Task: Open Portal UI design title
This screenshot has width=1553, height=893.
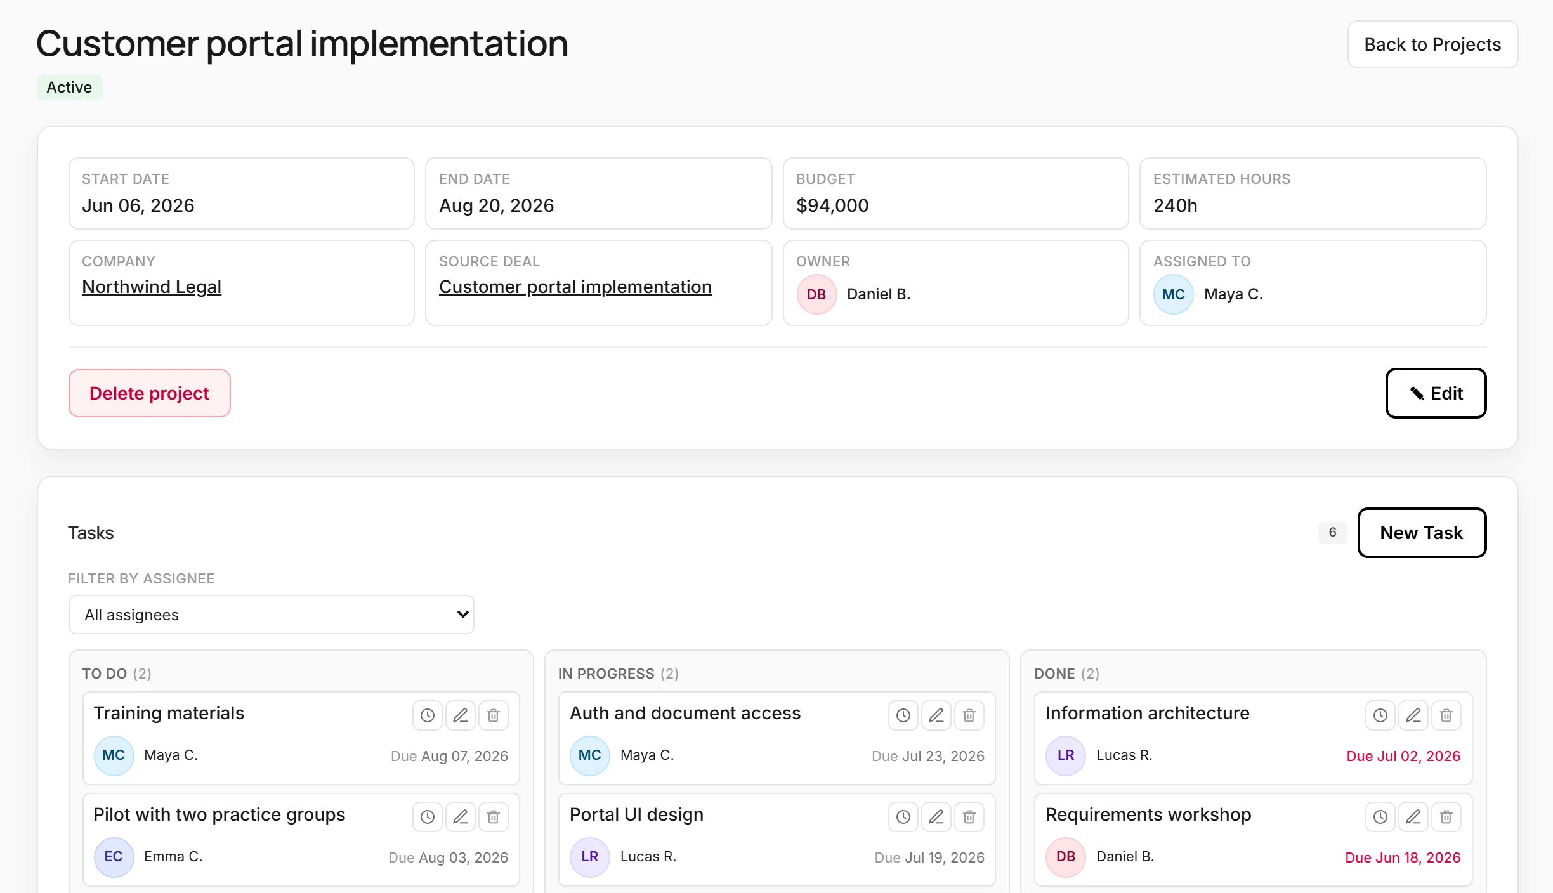Action: click(636, 814)
